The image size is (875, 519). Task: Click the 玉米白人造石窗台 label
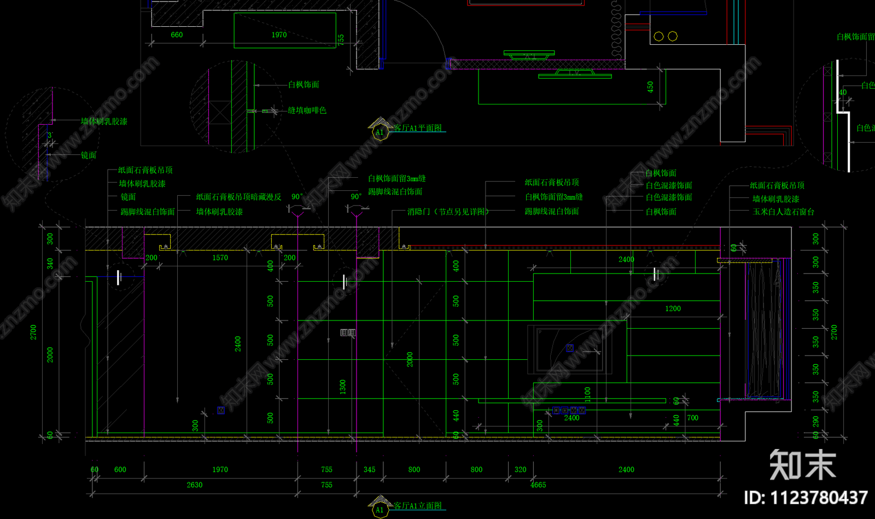point(783,212)
